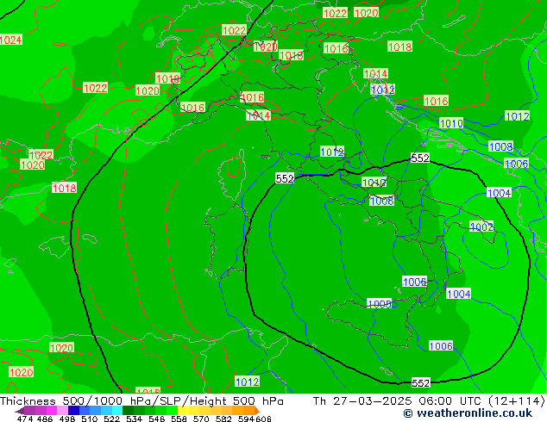Click the 'Th 27-03-2025 06:00 UTC' timestamp
Screen dimensions: 547x422
click(398, 401)
